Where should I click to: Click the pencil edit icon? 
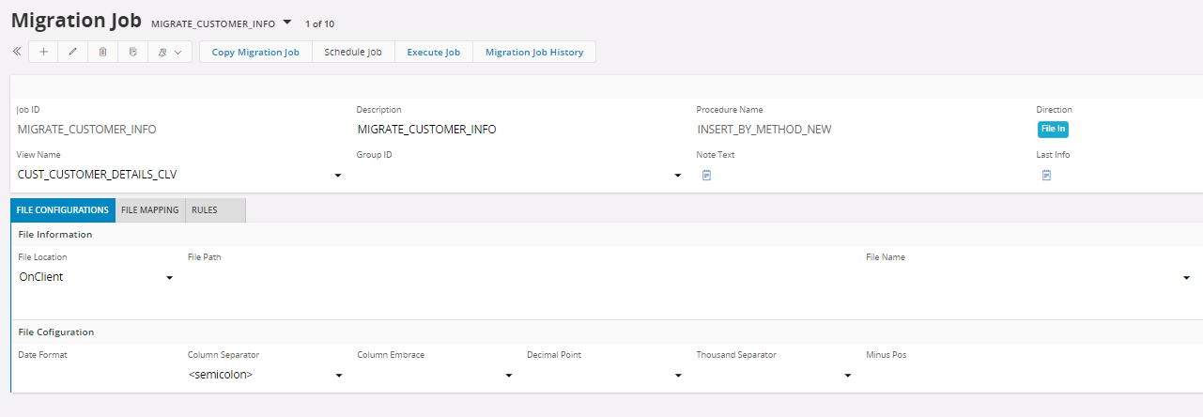point(73,53)
